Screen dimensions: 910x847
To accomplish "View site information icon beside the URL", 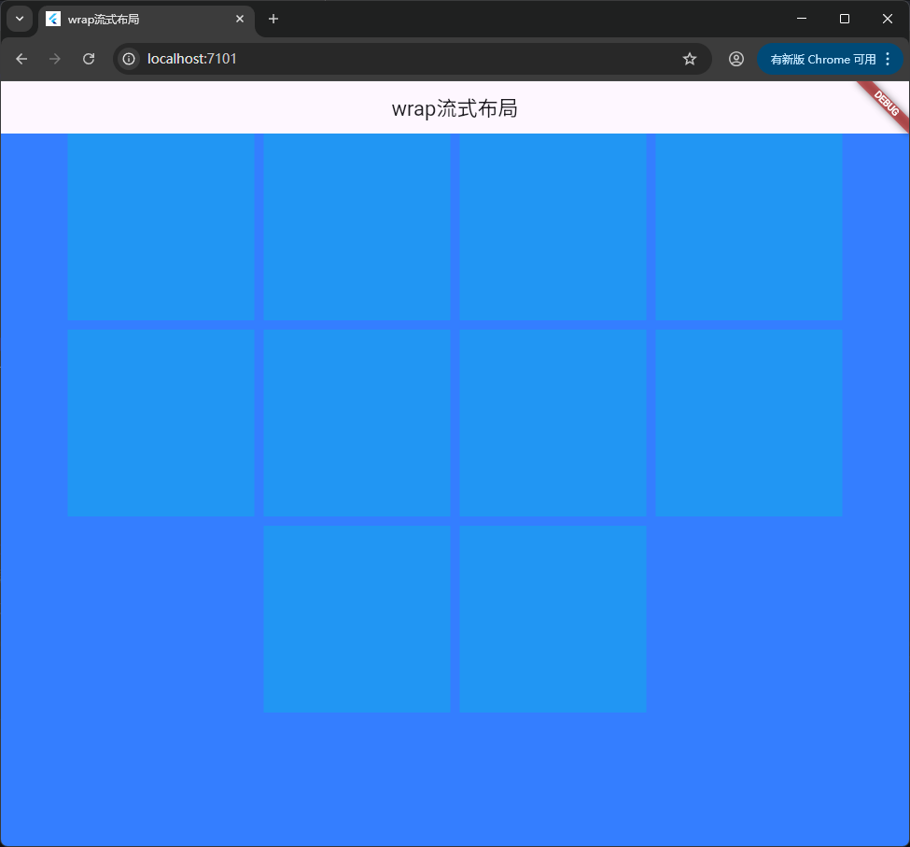I will click(129, 59).
